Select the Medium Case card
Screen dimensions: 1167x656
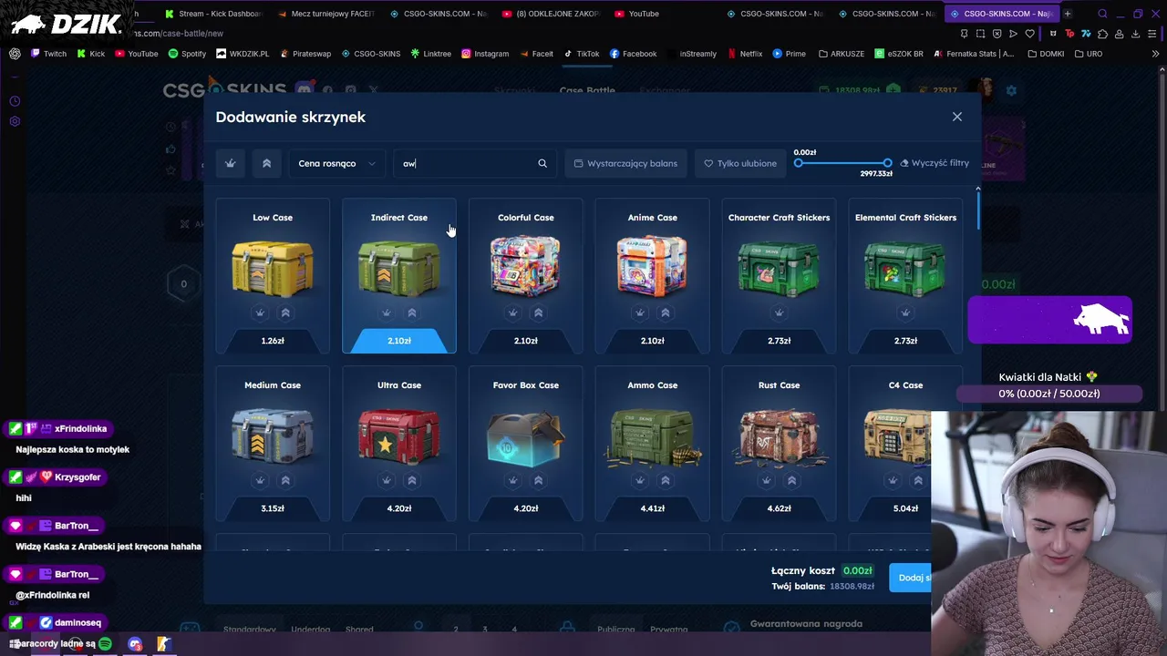(273, 444)
